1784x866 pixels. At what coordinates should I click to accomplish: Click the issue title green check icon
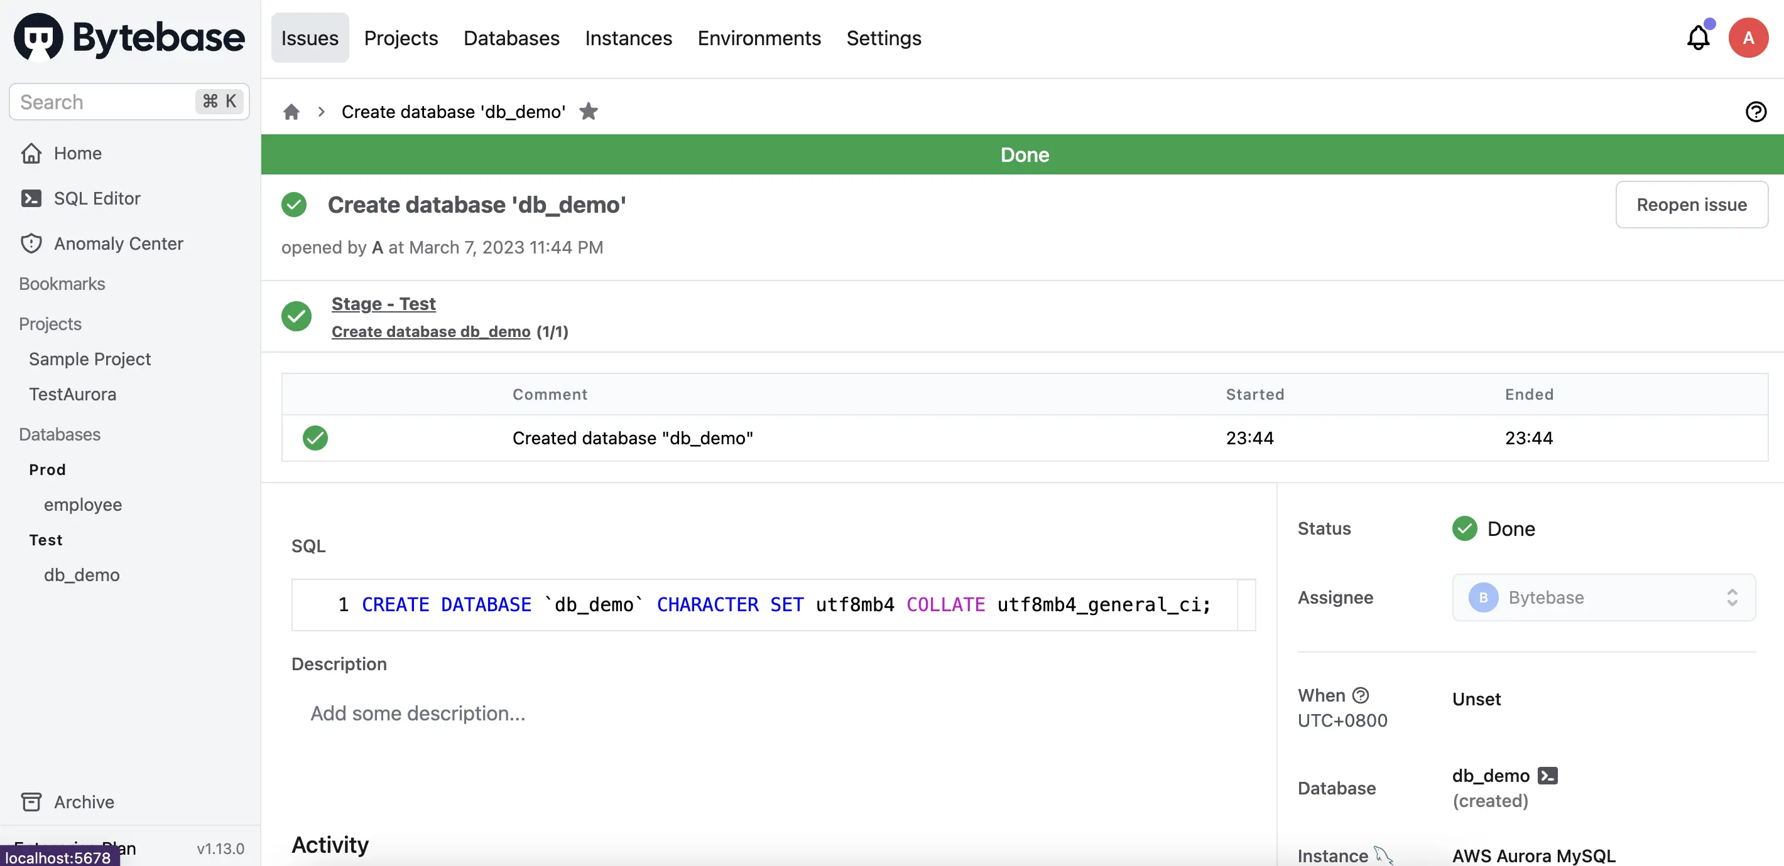[293, 205]
